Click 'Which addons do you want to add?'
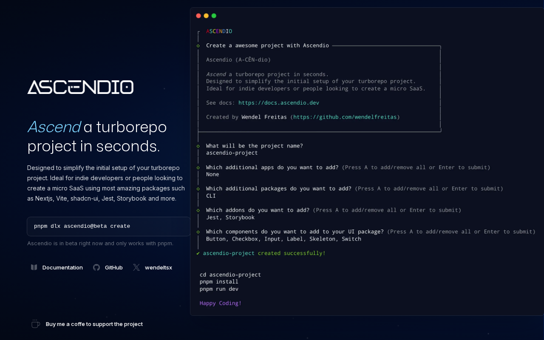This screenshot has height=340, width=544. coord(258,210)
